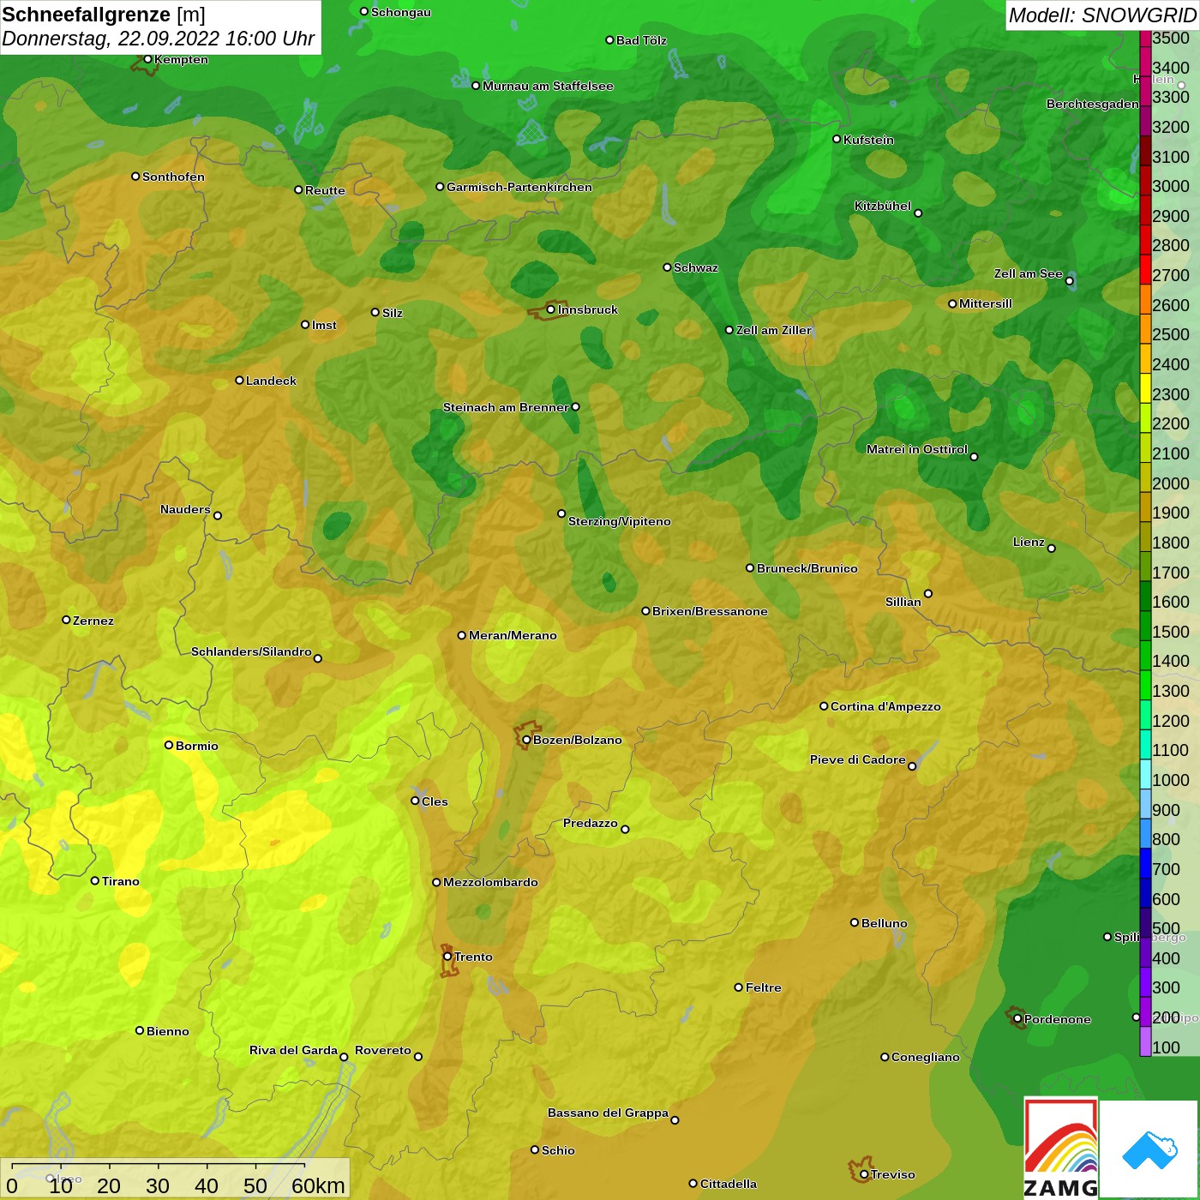Click the ZAMG rainbow logo
The image size is (1200, 1200).
point(1061,1148)
